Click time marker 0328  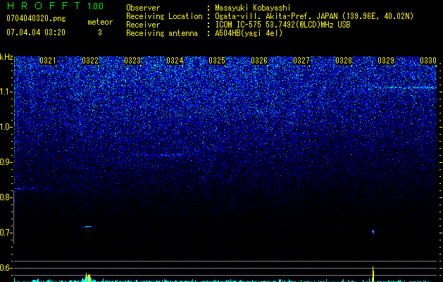[344, 61]
